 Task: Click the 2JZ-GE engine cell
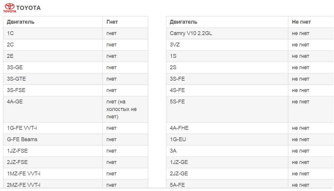point(227,174)
